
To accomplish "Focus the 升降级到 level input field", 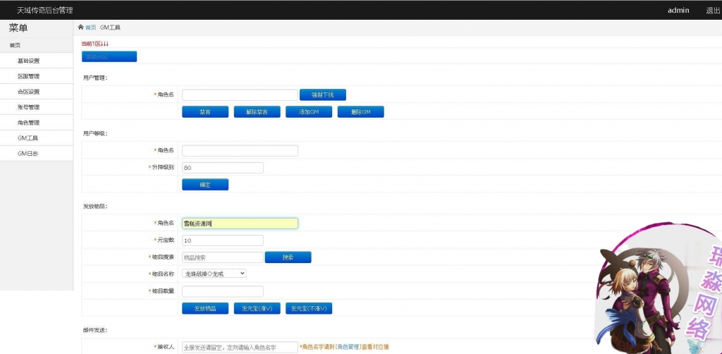I will pos(223,168).
